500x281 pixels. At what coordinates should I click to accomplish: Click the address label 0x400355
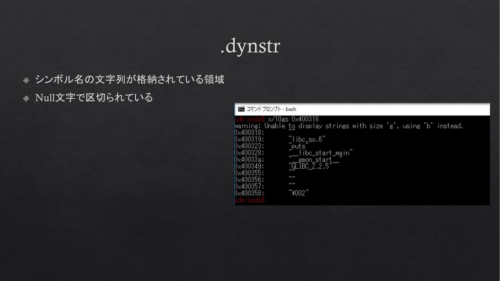point(249,173)
